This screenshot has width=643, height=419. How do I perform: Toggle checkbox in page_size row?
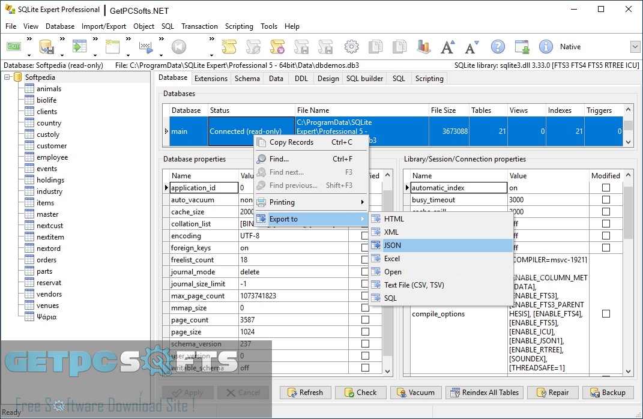[x=365, y=332]
